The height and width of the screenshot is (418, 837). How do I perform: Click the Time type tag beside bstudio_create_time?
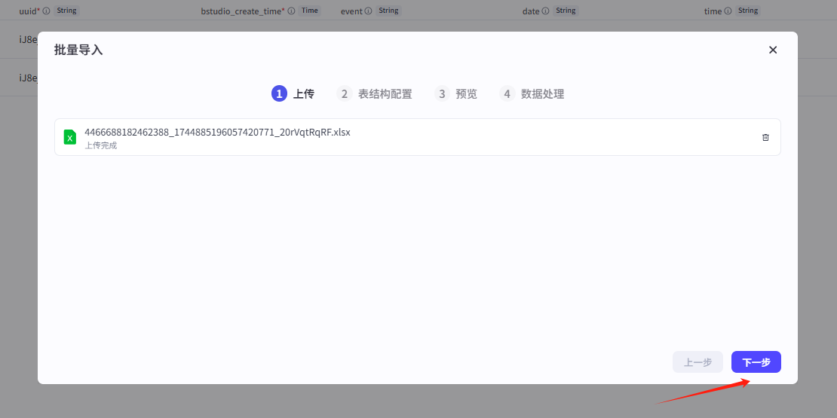(309, 11)
